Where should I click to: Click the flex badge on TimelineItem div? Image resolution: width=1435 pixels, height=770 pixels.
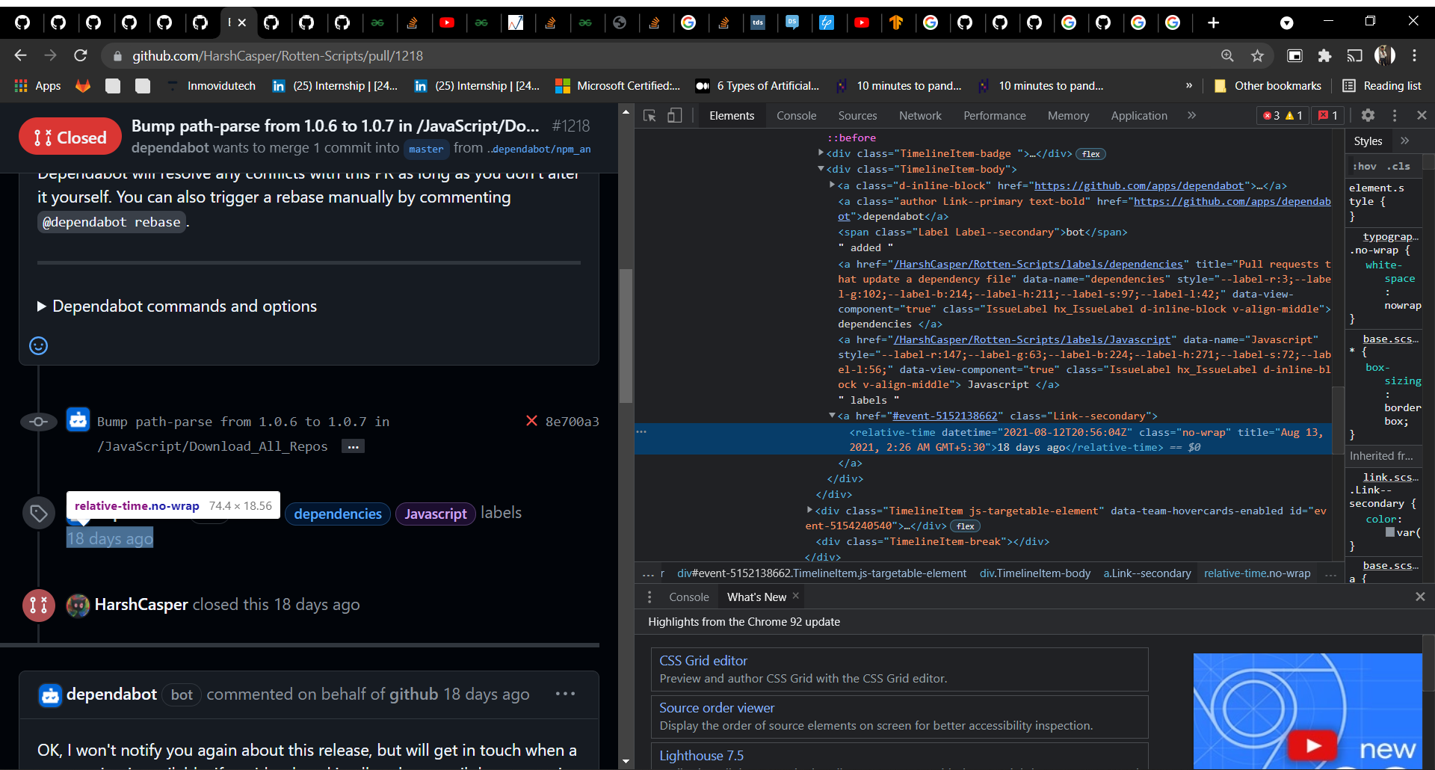click(965, 526)
